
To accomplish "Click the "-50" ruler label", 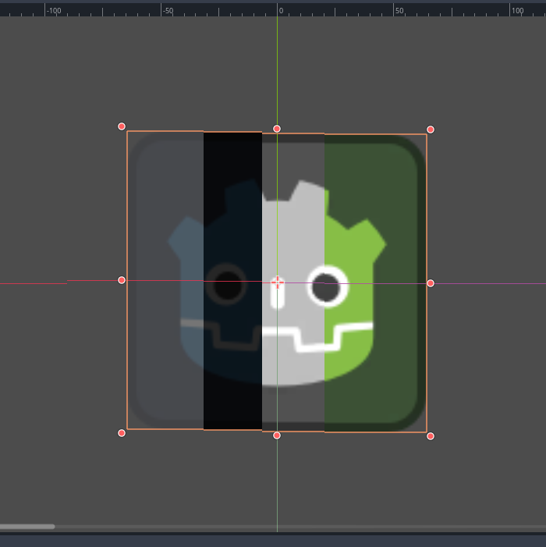I will pos(168,11).
